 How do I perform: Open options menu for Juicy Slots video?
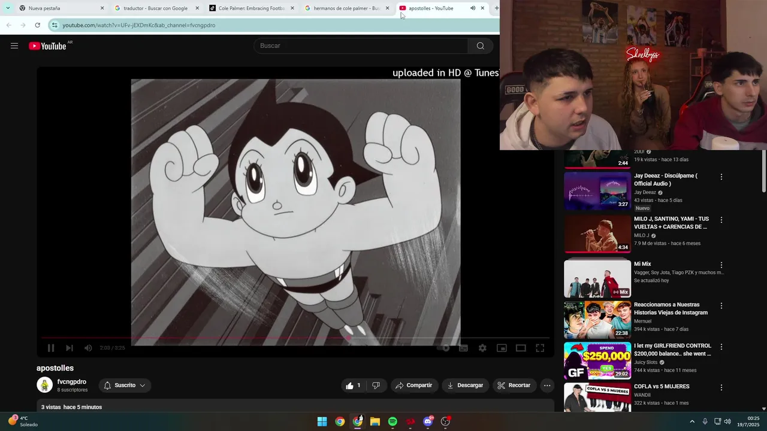click(721, 347)
